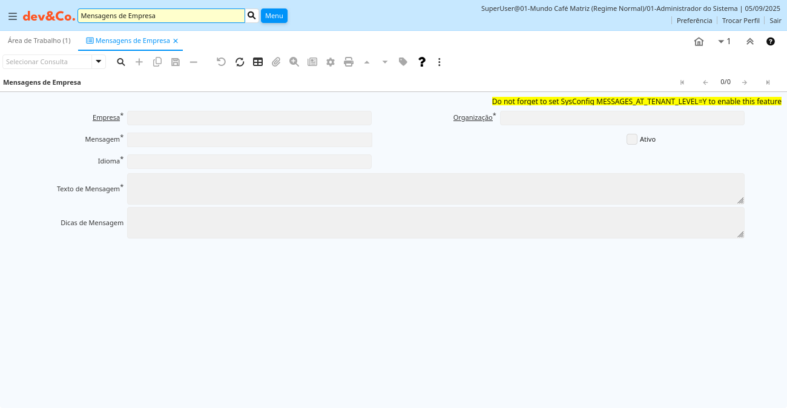Image resolution: width=787 pixels, height=408 pixels.
Task: Open the attachment paperclip icon
Action: pos(276,62)
